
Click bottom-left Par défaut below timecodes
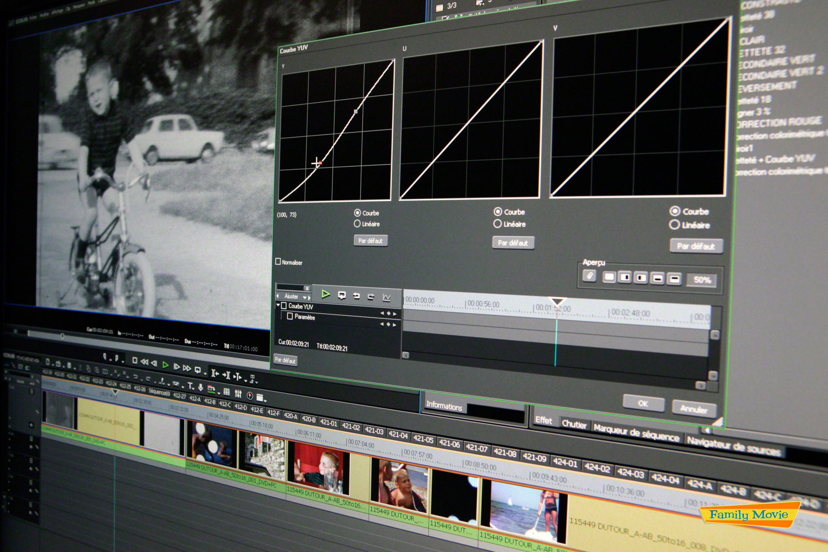coord(285,360)
